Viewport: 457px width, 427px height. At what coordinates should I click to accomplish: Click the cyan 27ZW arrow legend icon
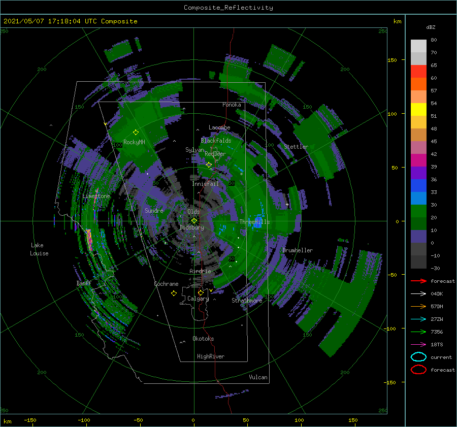coord(418,319)
